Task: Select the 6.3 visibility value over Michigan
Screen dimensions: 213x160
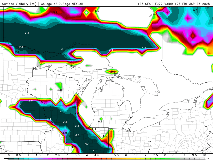Action: 100,122
